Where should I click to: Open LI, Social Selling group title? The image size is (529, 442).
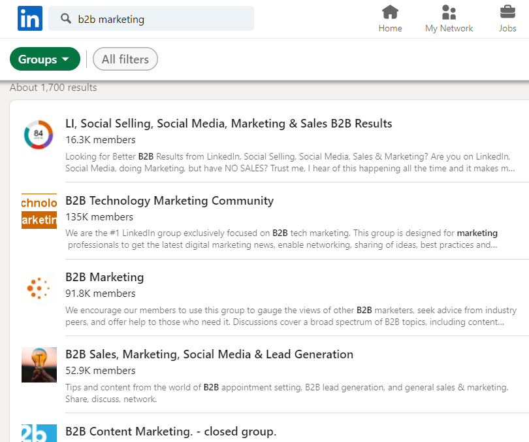pyautogui.click(x=229, y=124)
